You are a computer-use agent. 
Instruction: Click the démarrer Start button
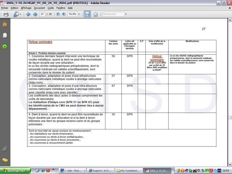point(14,170)
